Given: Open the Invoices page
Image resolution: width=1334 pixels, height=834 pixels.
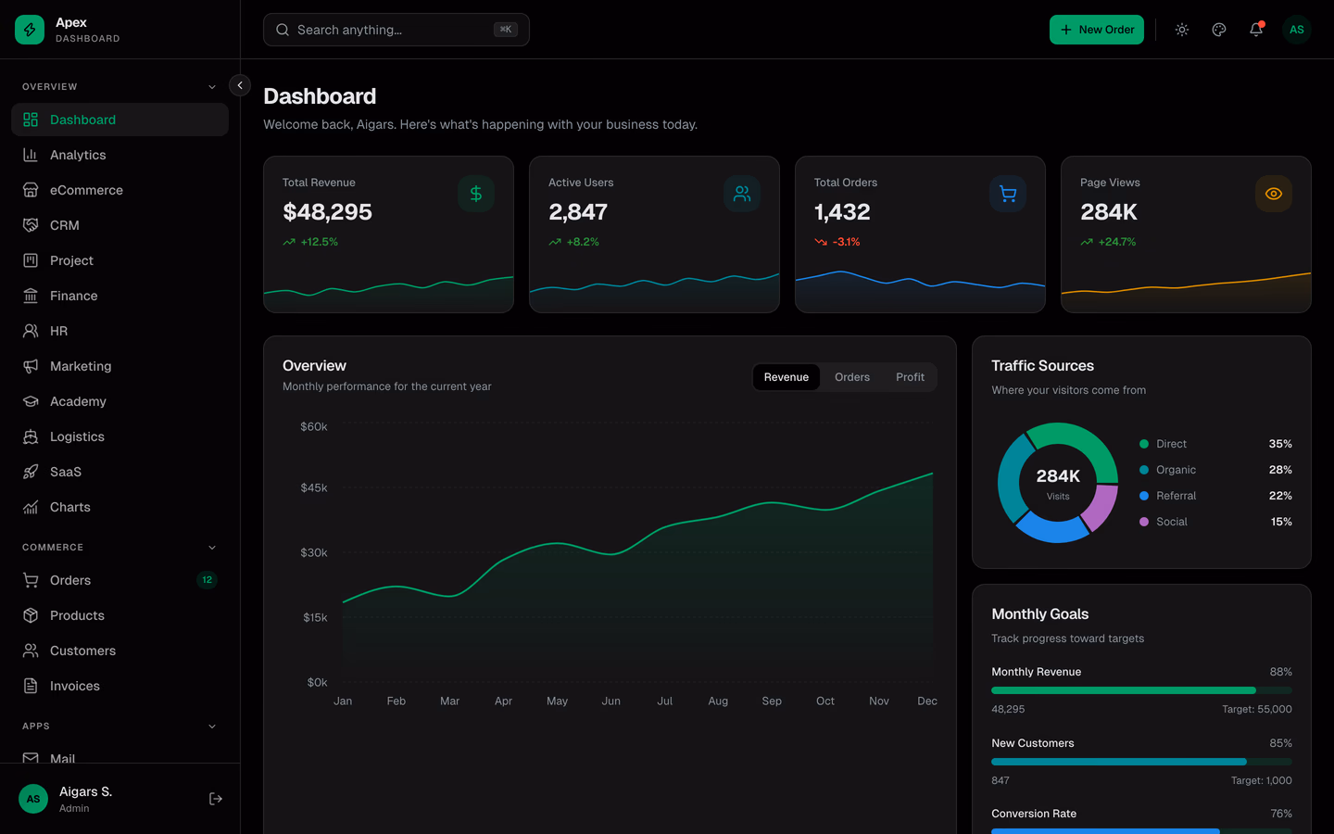Looking at the screenshot, I should pos(120,686).
